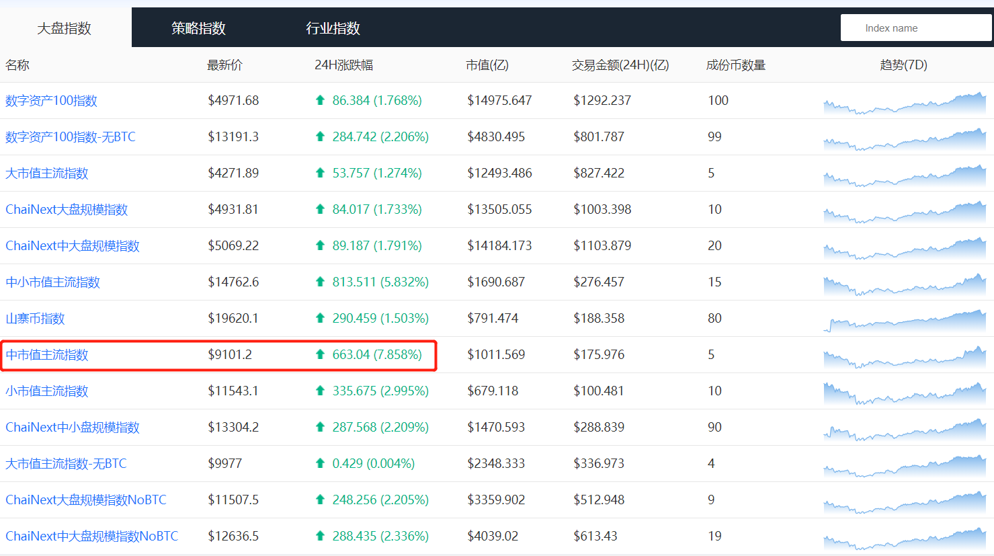994x556 pixels.
Task: Open the 行业指数 tab
Action: (x=333, y=28)
